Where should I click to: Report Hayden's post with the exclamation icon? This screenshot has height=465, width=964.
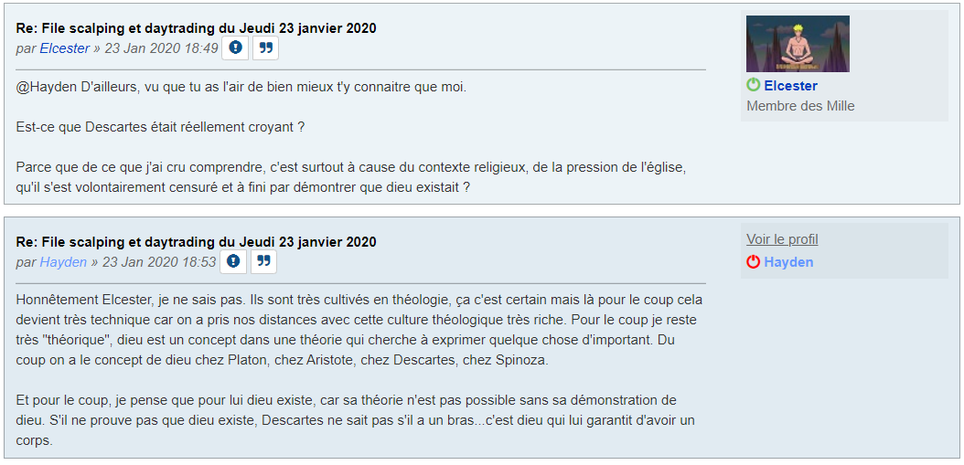point(234,261)
